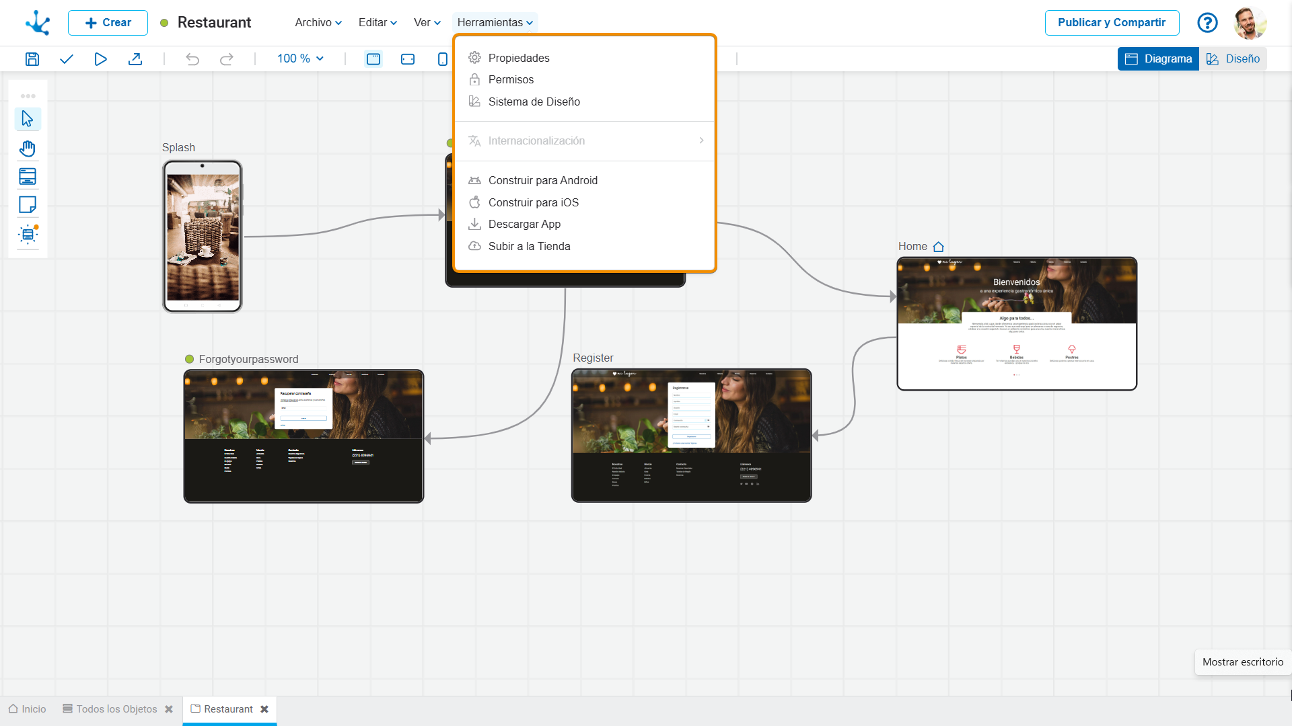This screenshot has width=1292, height=726.
Task: Choose Construir para Android
Action: coord(542,181)
